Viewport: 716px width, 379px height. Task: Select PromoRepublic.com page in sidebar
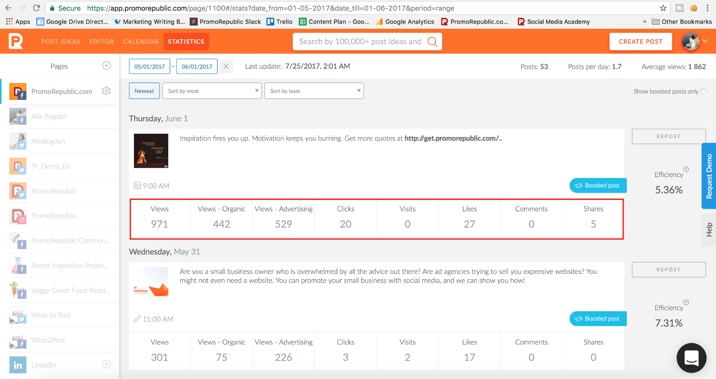[x=60, y=91]
